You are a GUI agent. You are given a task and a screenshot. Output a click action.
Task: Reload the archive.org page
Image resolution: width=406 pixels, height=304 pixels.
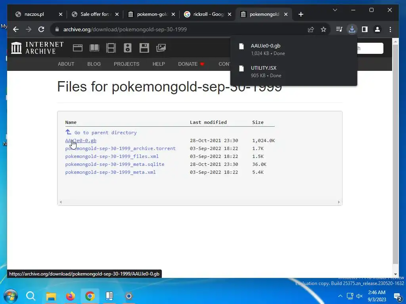coord(41,29)
